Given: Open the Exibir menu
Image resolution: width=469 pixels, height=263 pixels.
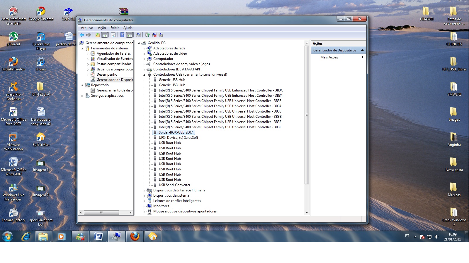Looking at the screenshot, I should 115,28.
